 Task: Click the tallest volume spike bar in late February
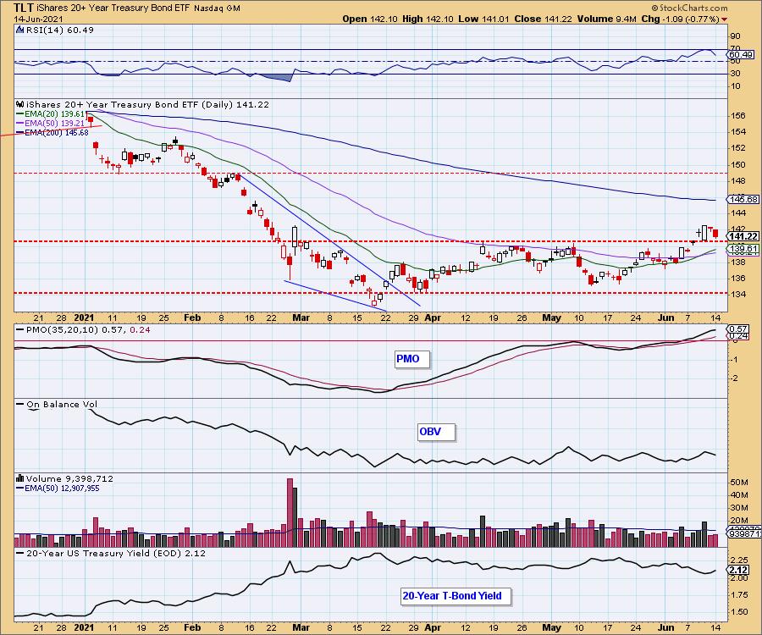(x=290, y=512)
